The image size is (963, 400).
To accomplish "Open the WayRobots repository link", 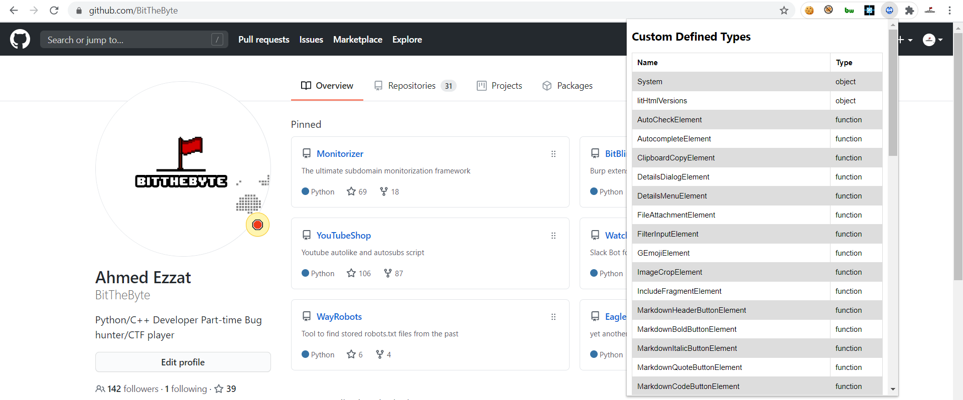I will tap(339, 317).
